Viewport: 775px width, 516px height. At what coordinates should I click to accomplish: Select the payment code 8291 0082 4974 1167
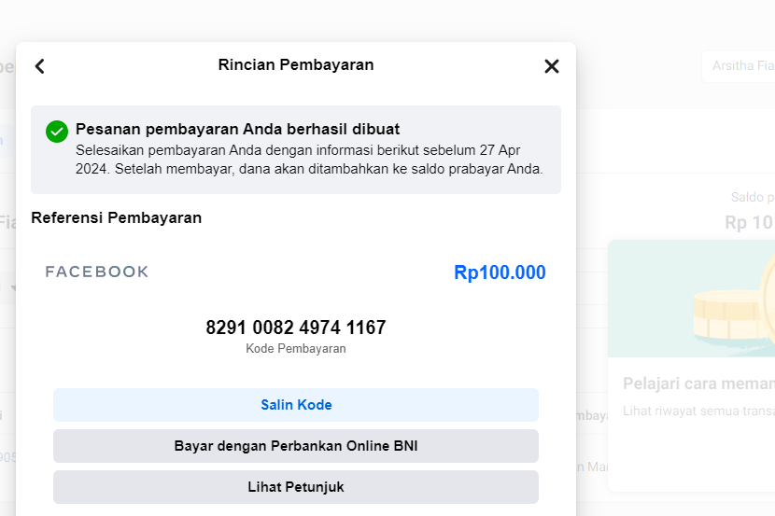coord(296,328)
